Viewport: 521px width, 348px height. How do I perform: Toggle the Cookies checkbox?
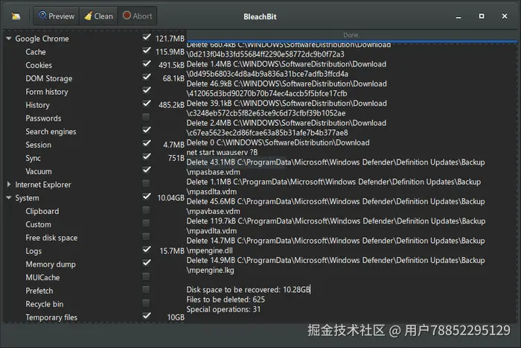[146, 64]
